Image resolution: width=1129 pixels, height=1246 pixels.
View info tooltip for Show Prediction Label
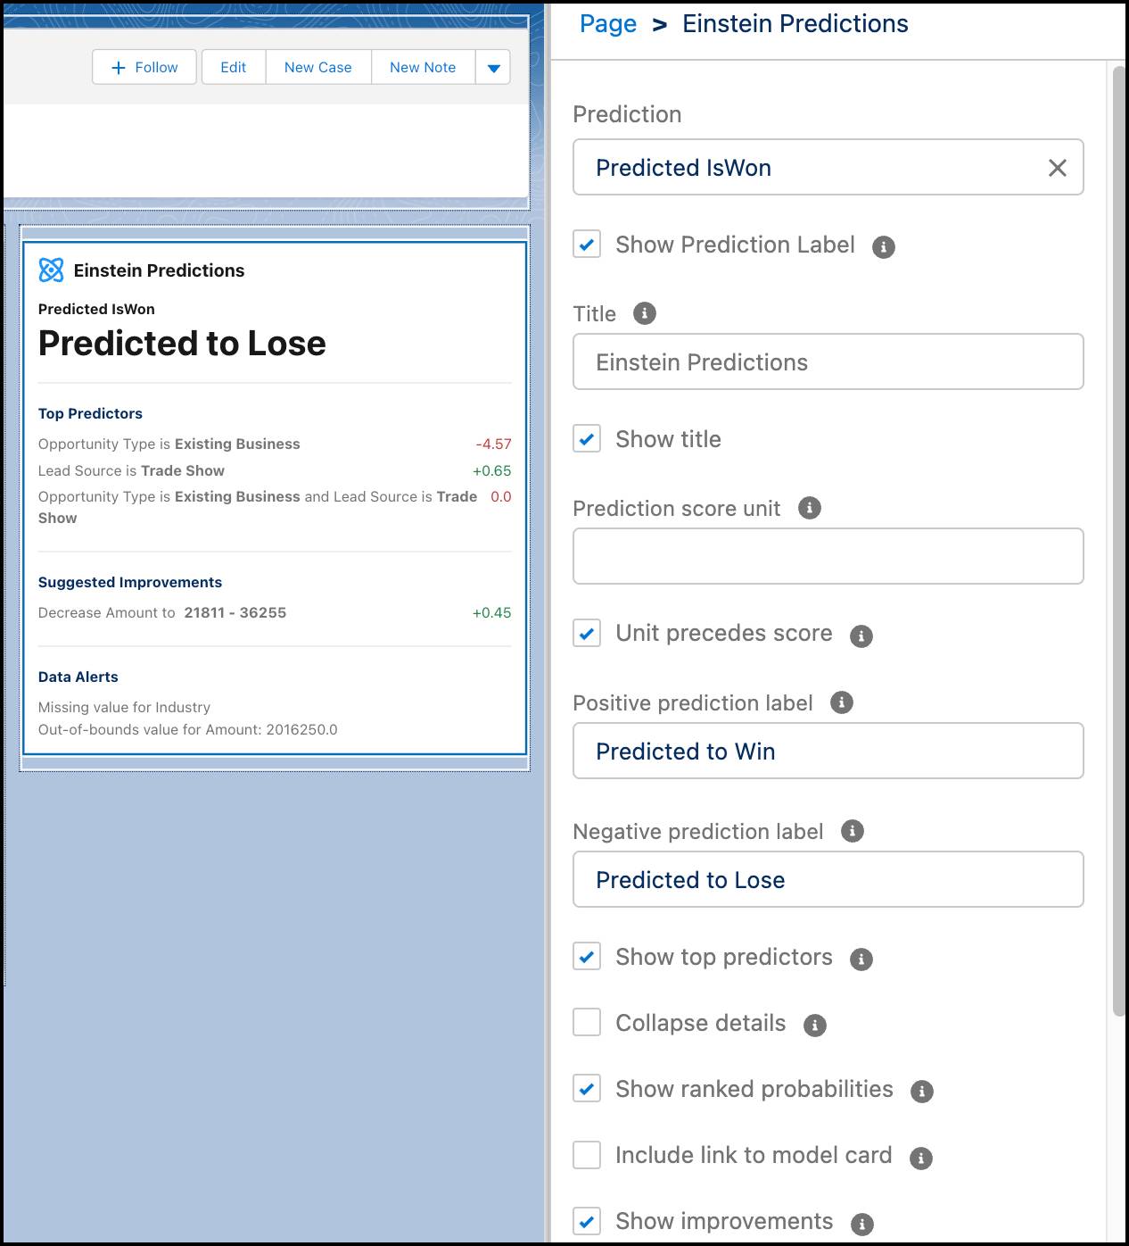(x=884, y=245)
